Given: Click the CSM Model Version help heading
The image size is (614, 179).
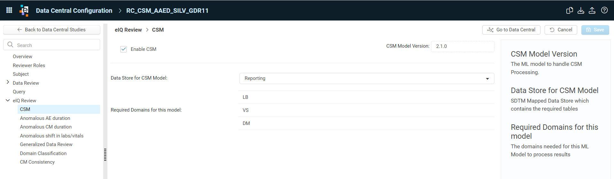Looking at the screenshot, I should click(x=544, y=54).
